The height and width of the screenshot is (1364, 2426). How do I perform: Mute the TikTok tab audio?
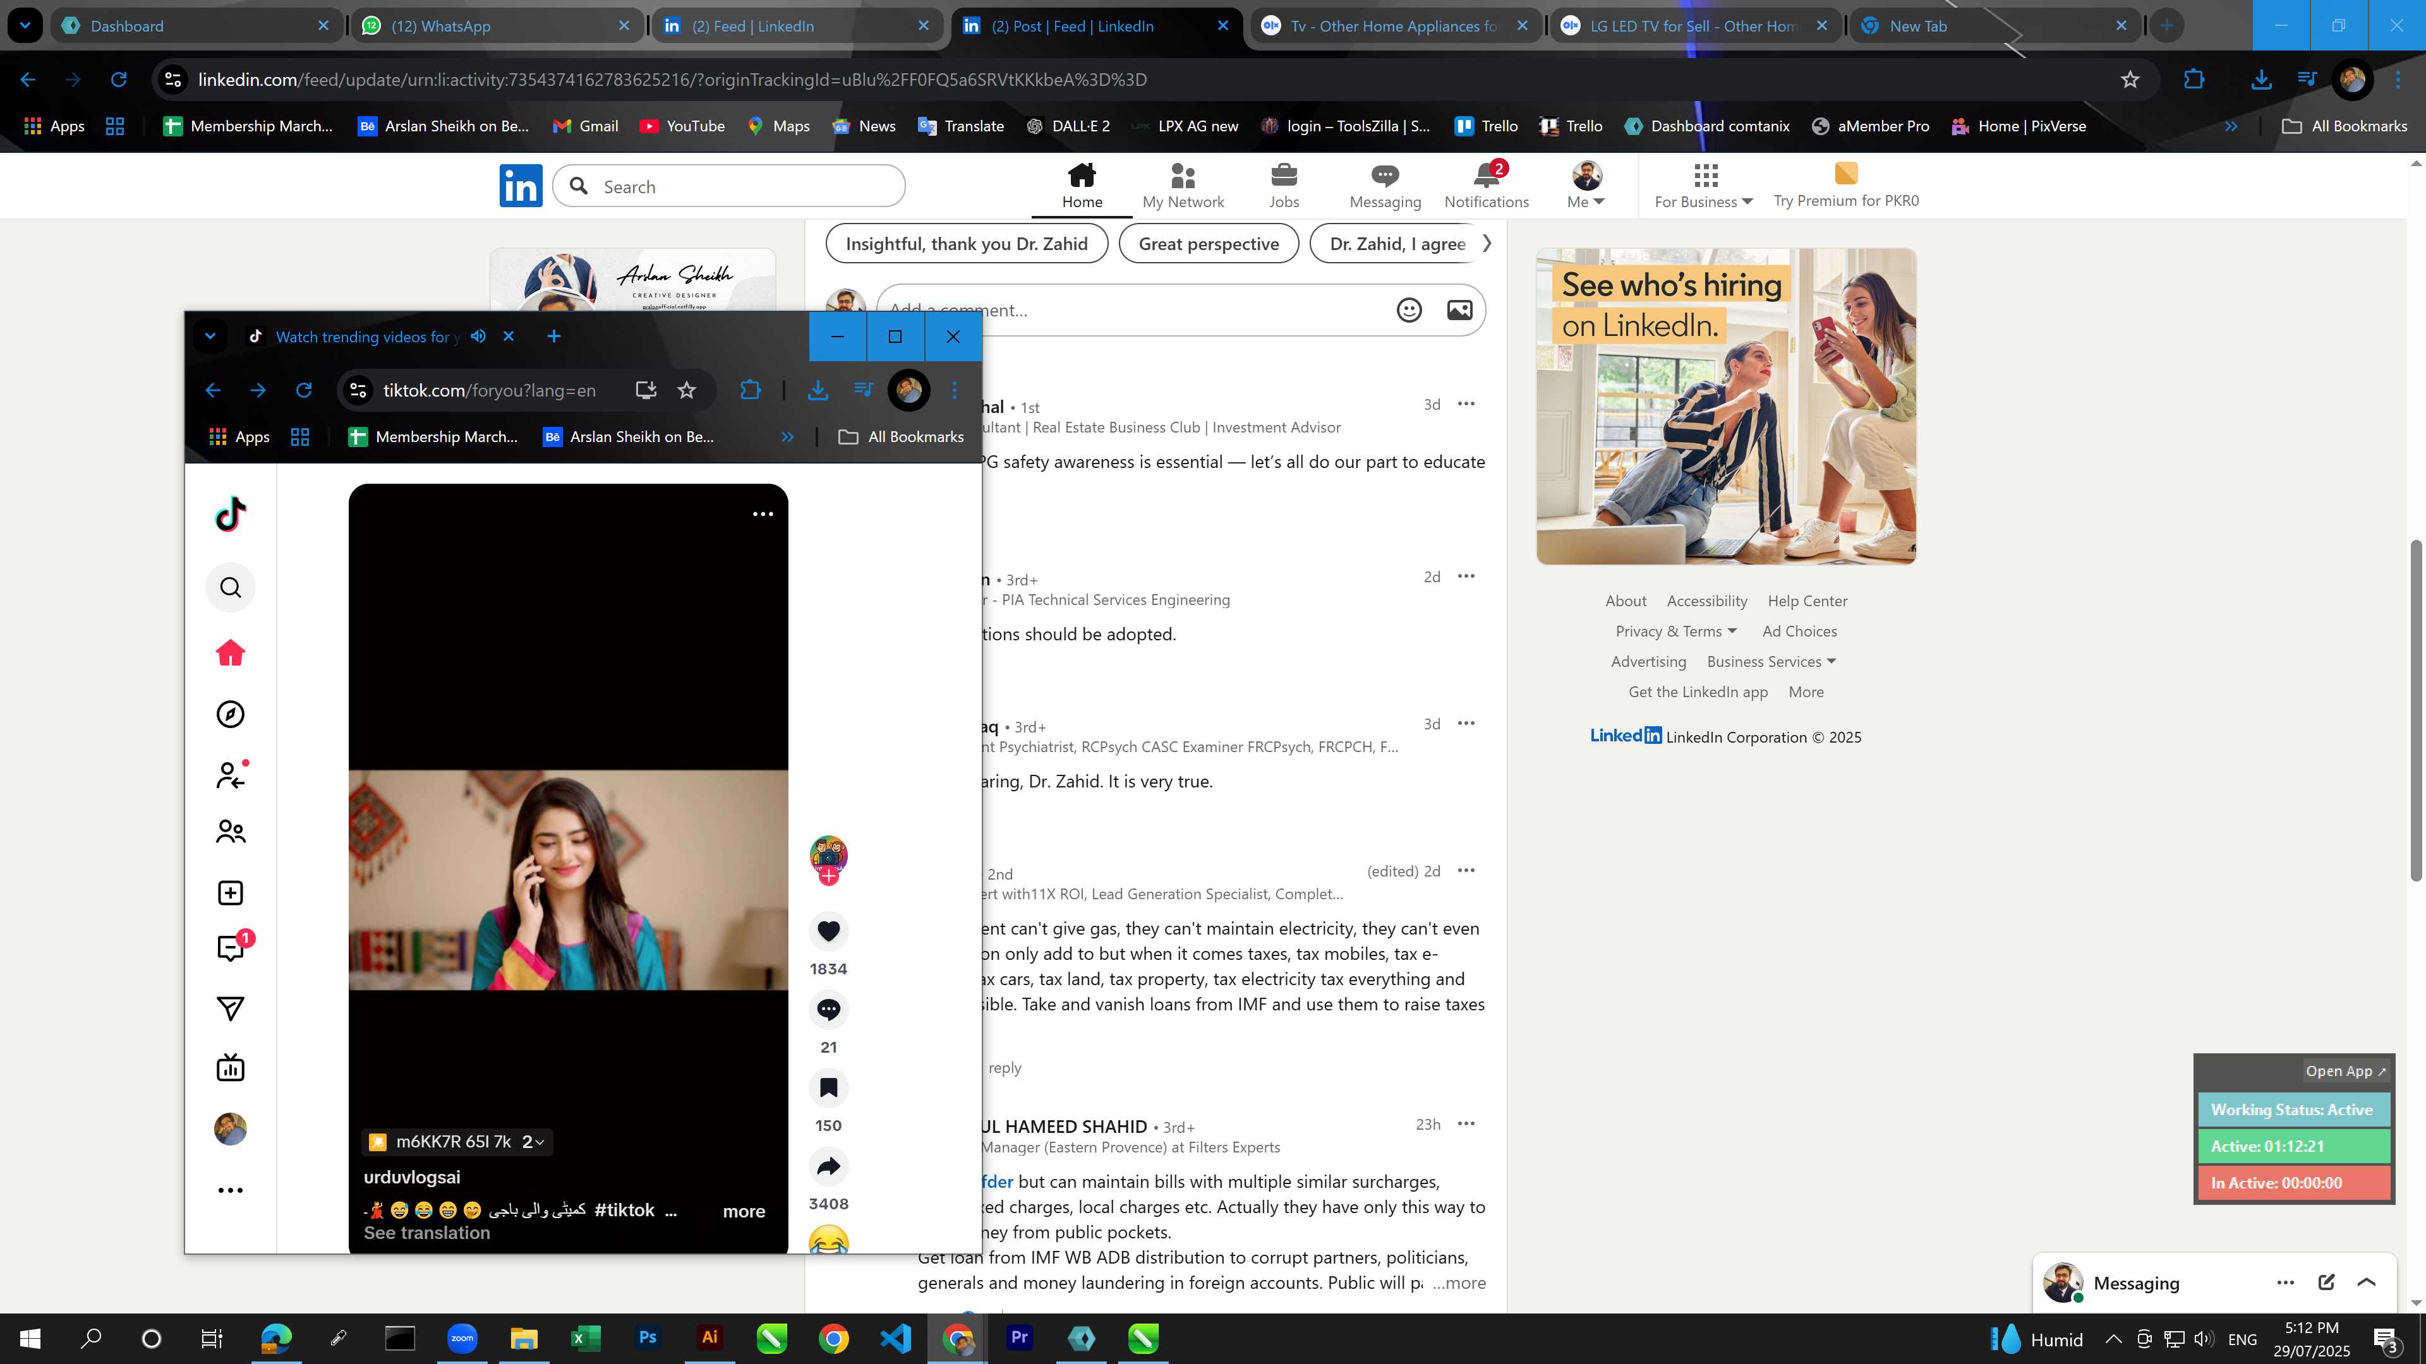(x=478, y=336)
